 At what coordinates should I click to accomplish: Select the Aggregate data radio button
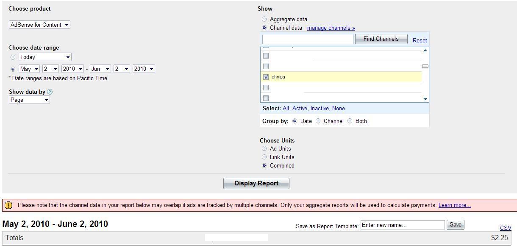[x=264, y=19]
